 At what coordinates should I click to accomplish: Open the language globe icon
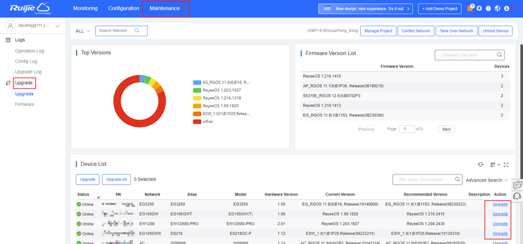[x=498, y=8]
